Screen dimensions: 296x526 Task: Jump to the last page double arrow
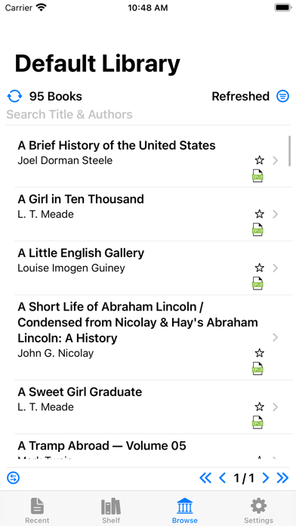coord(282,478)
